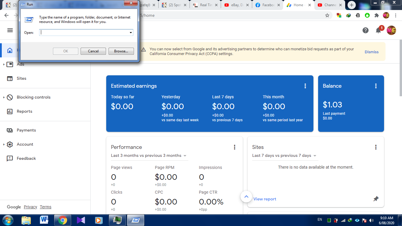This screenshot has width=402, height=226.
Task: Open Microsoft Word from the taskbar
Action: point(44,220)
